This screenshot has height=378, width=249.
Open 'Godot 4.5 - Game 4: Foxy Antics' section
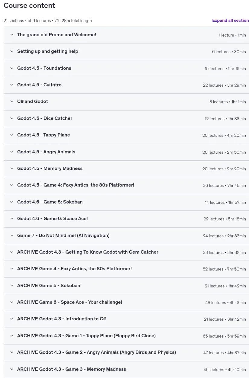[126, 185]
